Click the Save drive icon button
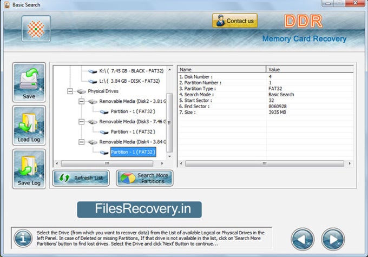This screenshot has width=368, height=257. tap(29, 82)
